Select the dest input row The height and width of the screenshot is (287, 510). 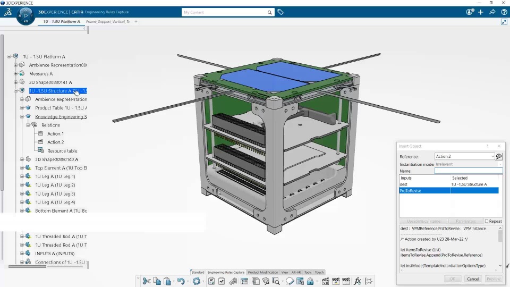click(449, 184)
